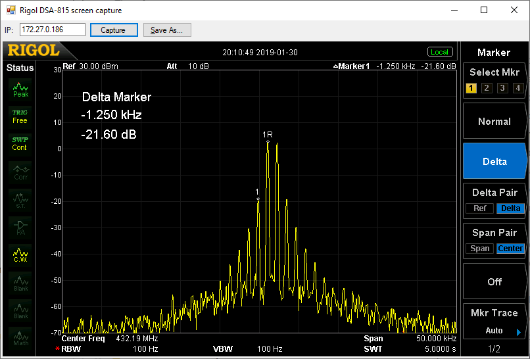The height and width of the screenshot is (359, 530).
Task: Click the VBW 100 Hz value
Action: point(270,349)
